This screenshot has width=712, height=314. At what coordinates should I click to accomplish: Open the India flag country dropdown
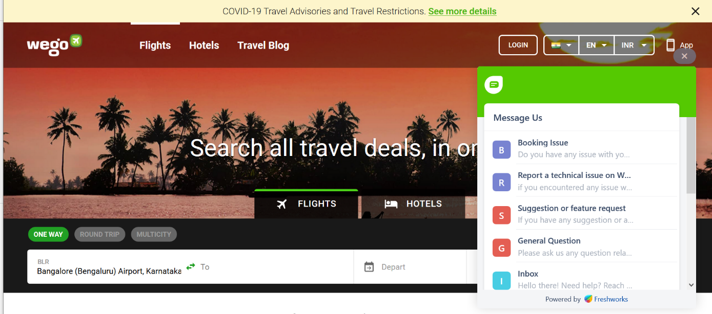561,45
